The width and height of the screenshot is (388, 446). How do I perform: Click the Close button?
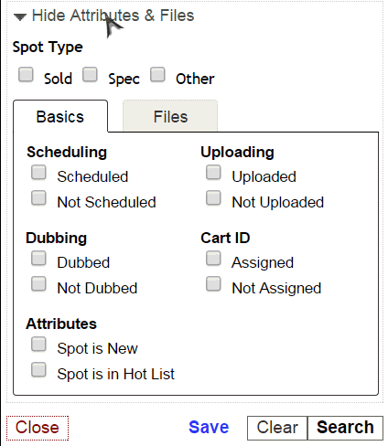(38, 428)
